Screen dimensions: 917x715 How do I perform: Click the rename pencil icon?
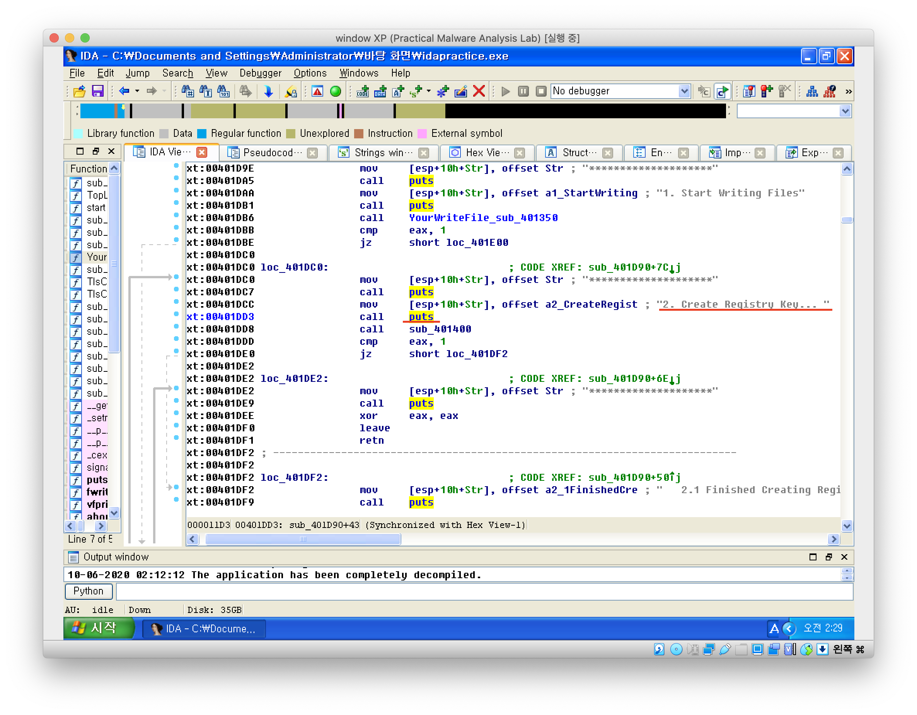[460, 91]
